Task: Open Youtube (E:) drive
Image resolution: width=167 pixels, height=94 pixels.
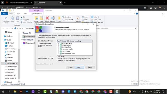Action: 10,69
